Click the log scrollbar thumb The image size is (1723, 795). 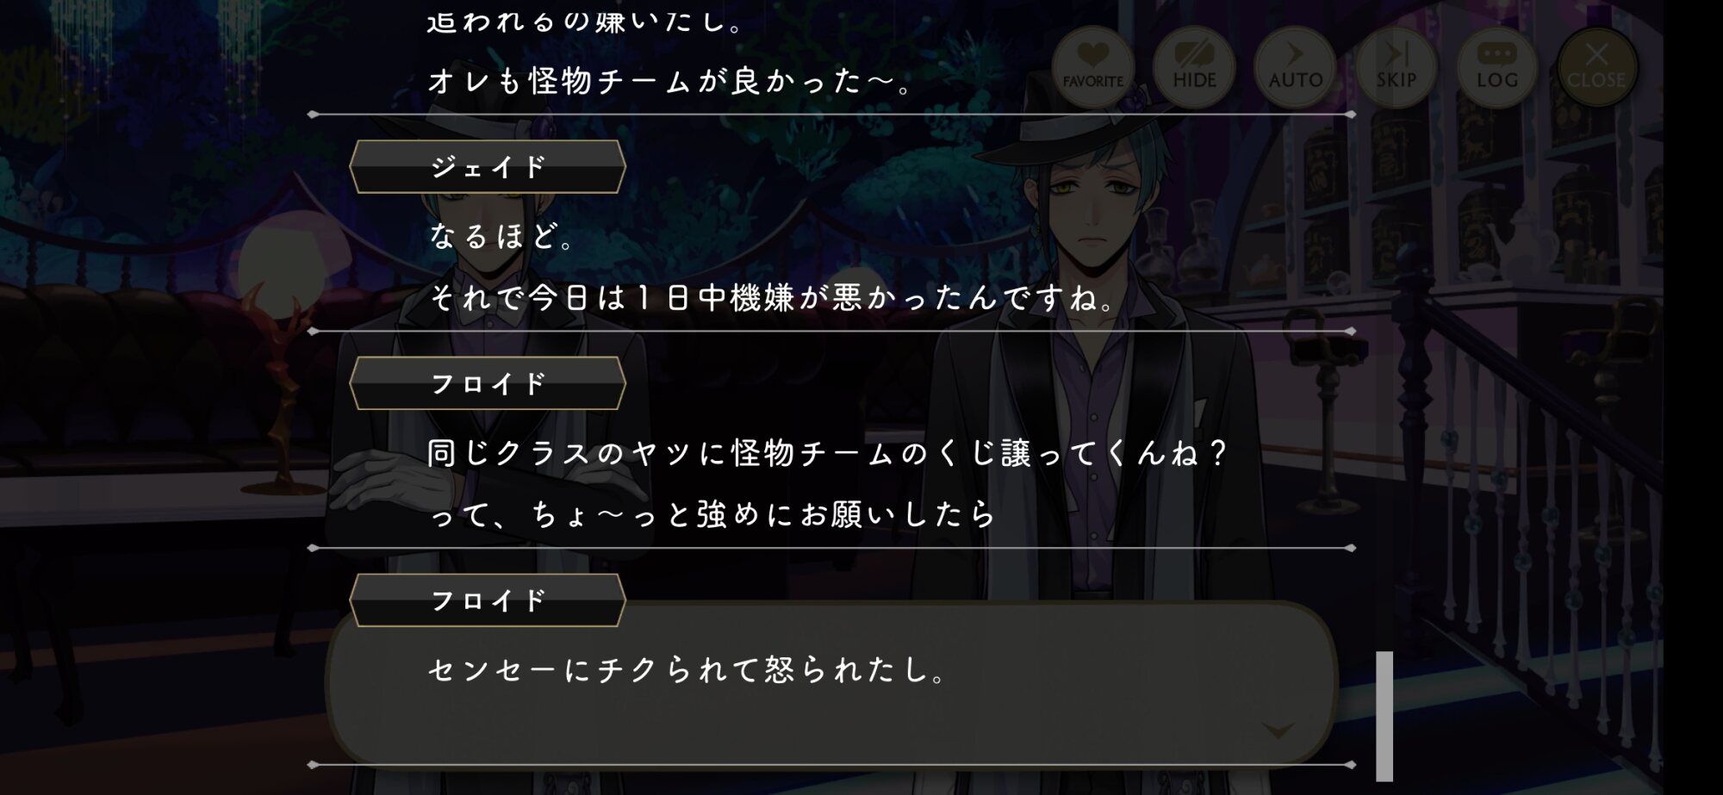1384,716
